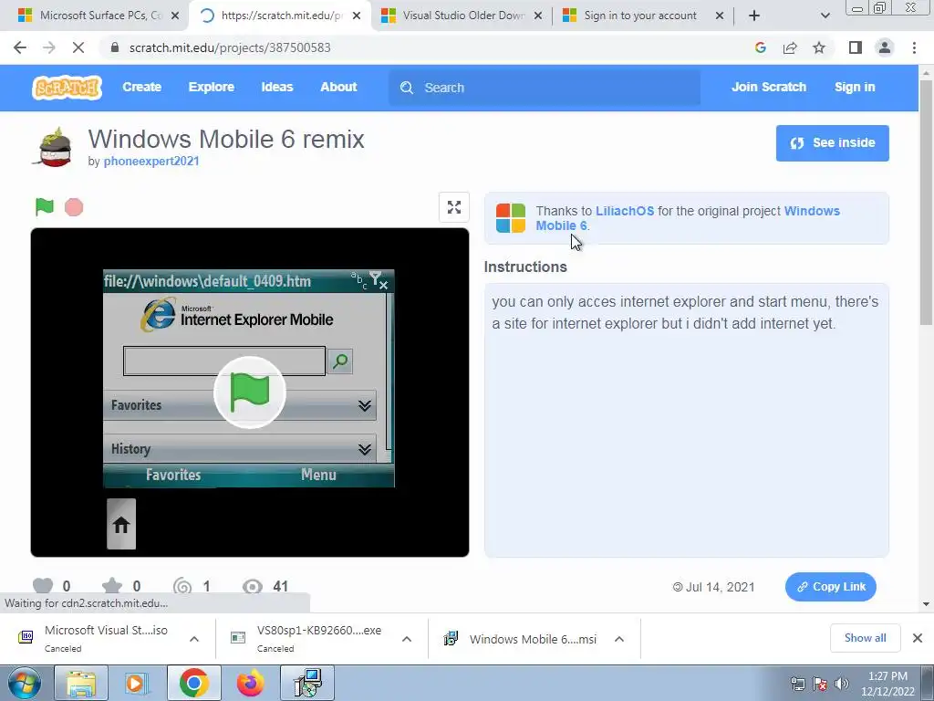This screenshot has height=701, width=934.
Task: Stop project with red stop button
Action: click(74, 207)
